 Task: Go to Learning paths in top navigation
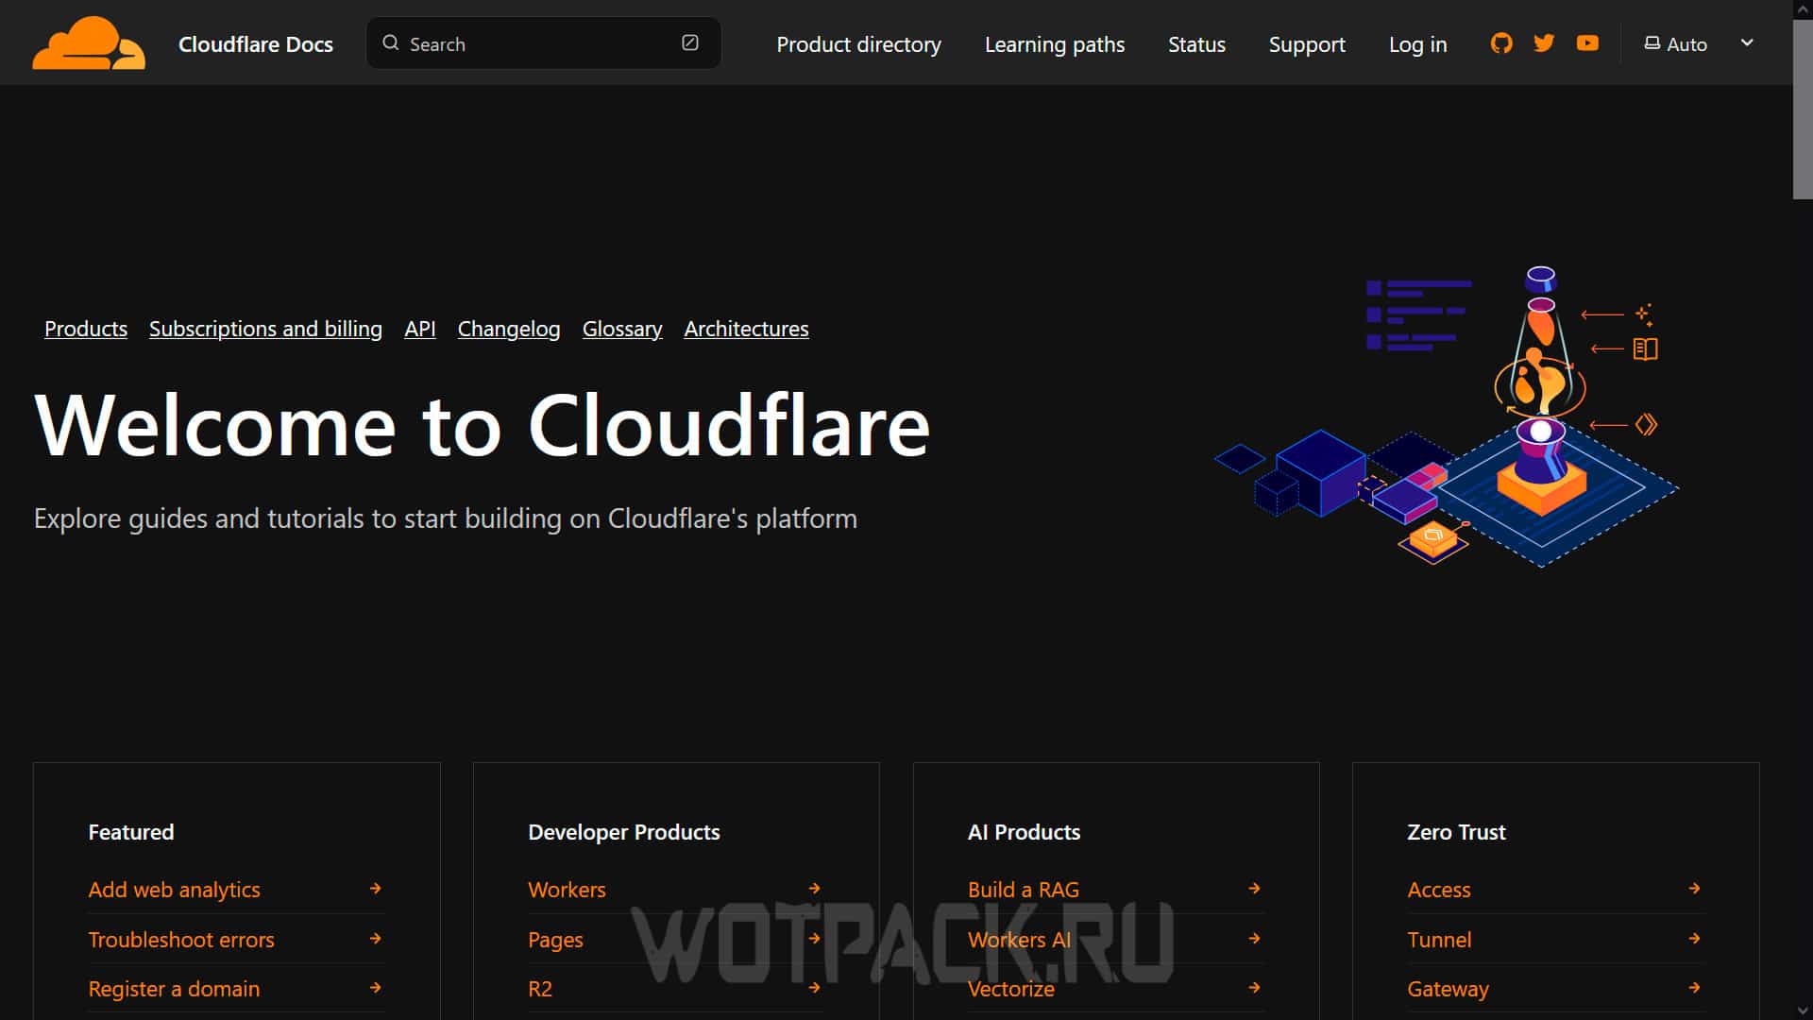tap(1055, 44)
